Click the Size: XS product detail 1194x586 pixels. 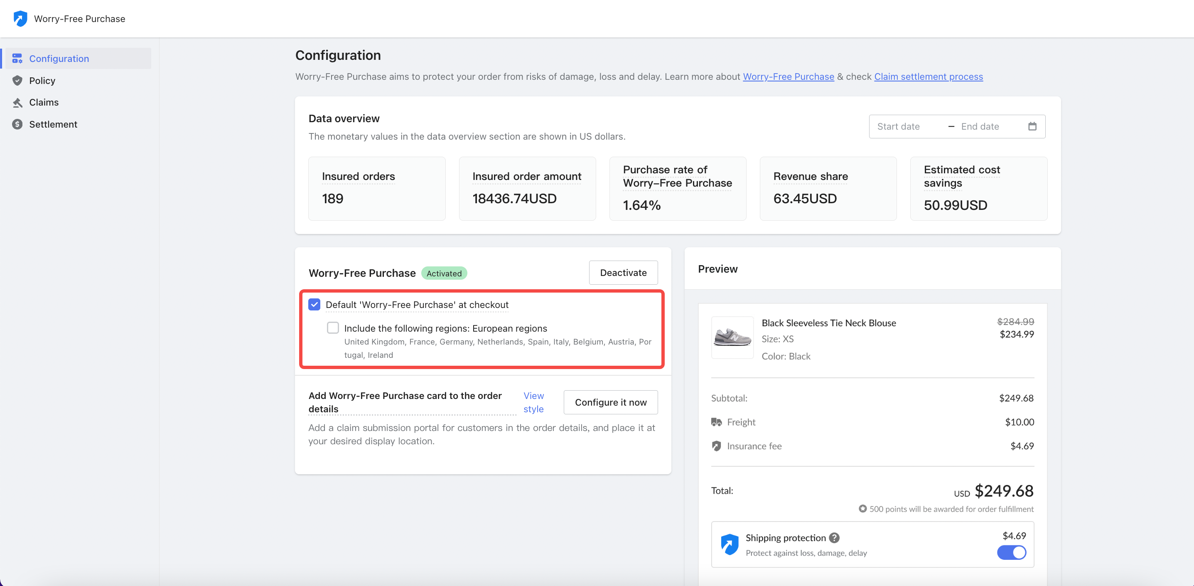point(777,339)
